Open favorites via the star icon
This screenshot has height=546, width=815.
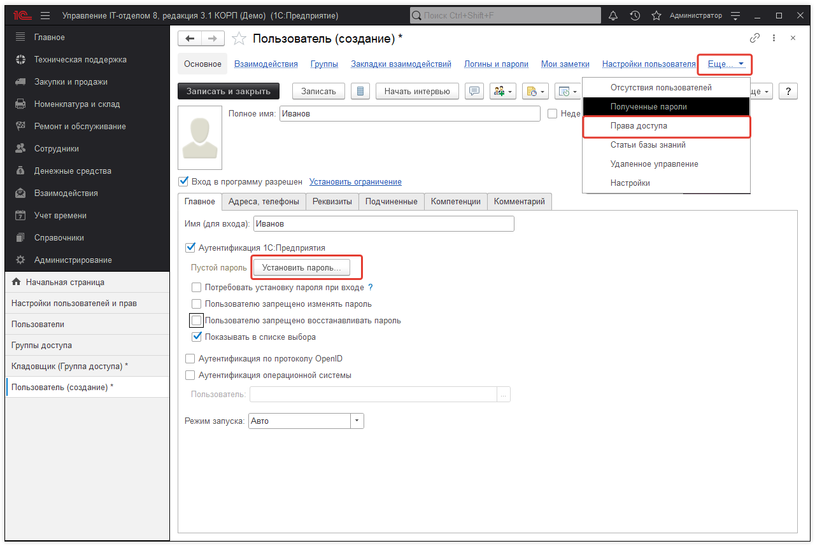[x=656, y=15]
